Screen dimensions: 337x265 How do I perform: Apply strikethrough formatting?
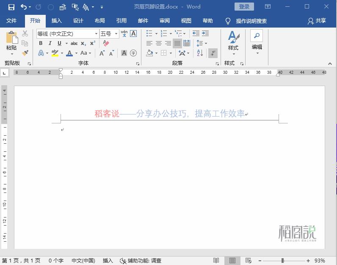point(74,43)
